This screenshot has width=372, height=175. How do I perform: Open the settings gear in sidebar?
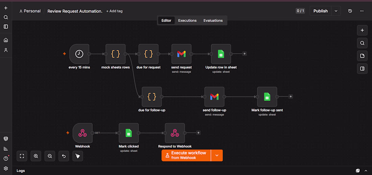point(6,168)
